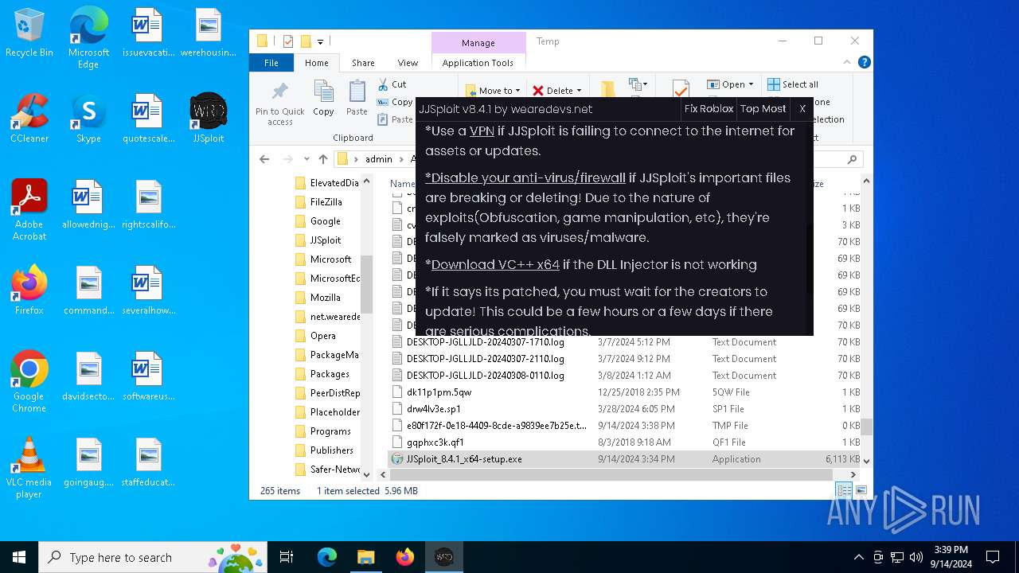The height and width of the screenshot is (573, 1019).
Task: Click Select all in ribbon
Action: (x=793, y=84)
